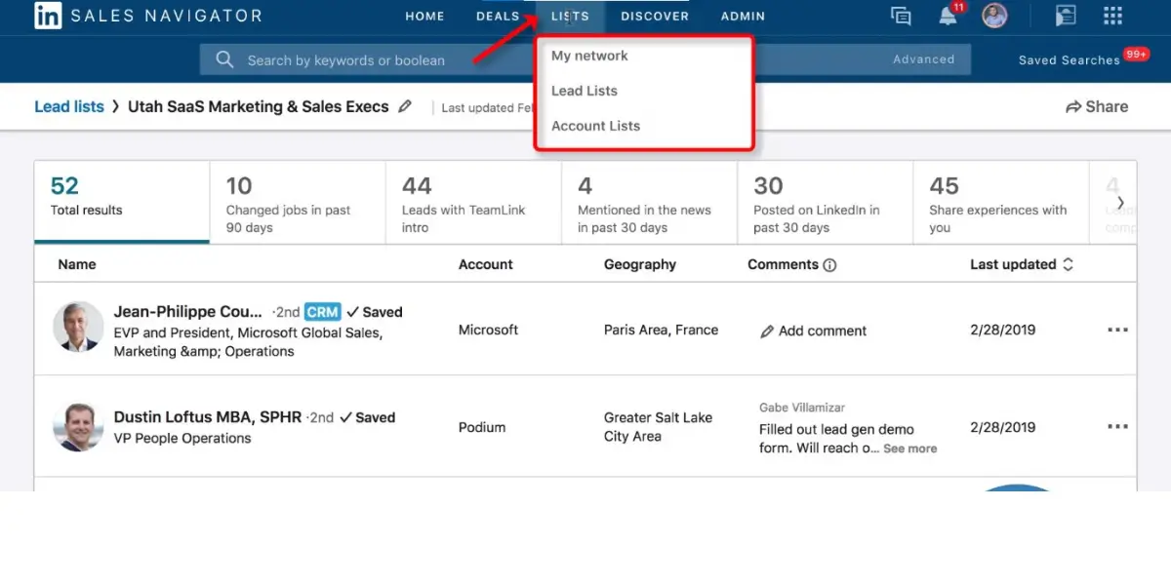This screenshot has height=585, width=1171.
Task: Open the Microsoft account link
Action: pyautogui.click(x=488, y=330)
